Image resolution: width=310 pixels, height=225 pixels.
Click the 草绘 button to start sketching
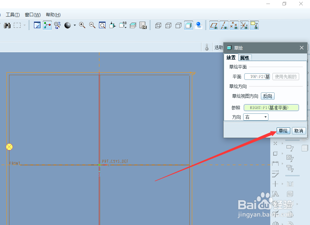click(283, 131)
